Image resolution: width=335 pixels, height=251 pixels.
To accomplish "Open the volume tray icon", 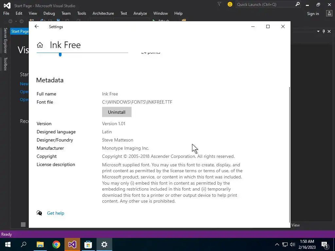I will click(x=292, y=244).
